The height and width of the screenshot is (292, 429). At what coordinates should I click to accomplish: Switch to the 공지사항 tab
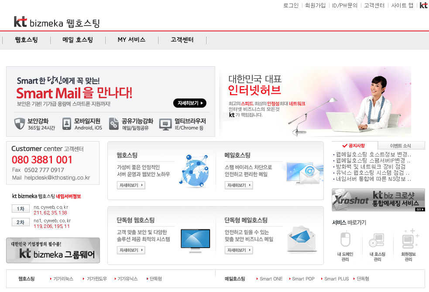click(x=354, y=146)
